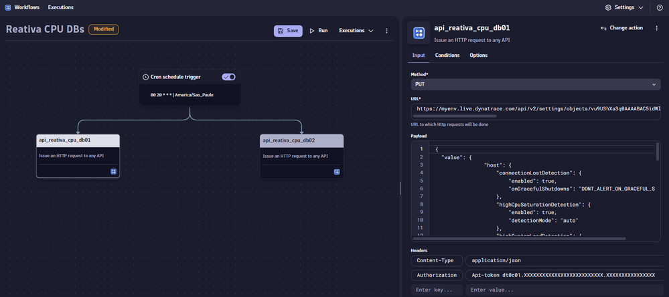Switch to the Options tab

point(478,56)
